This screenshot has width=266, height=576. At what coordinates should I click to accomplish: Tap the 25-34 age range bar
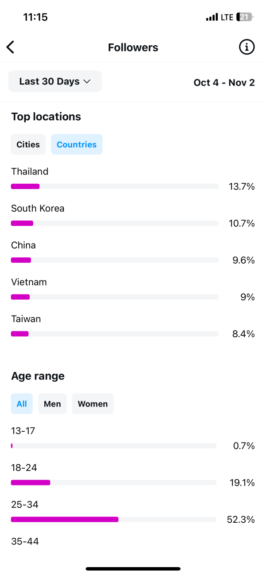(113, 519)
